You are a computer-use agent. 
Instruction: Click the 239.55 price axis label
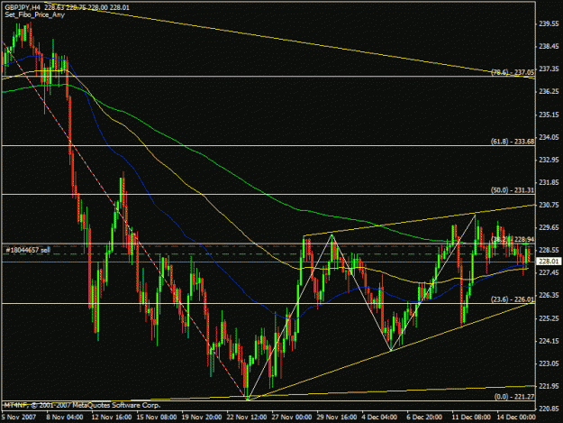[x=549, y=23]
